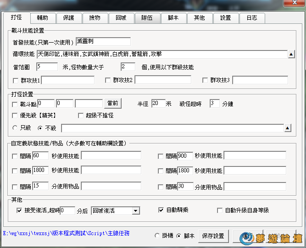
Task: Select the 掛機 mode radio button
Action: point(157,236)
